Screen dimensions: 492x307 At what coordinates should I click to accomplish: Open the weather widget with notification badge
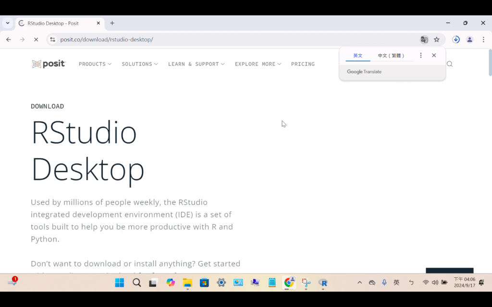(12, 281)
